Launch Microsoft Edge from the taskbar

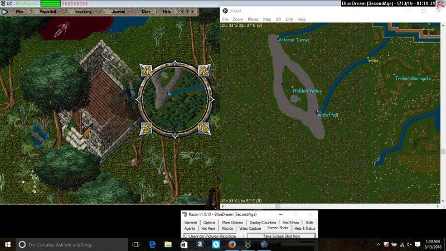click(152, 244)
